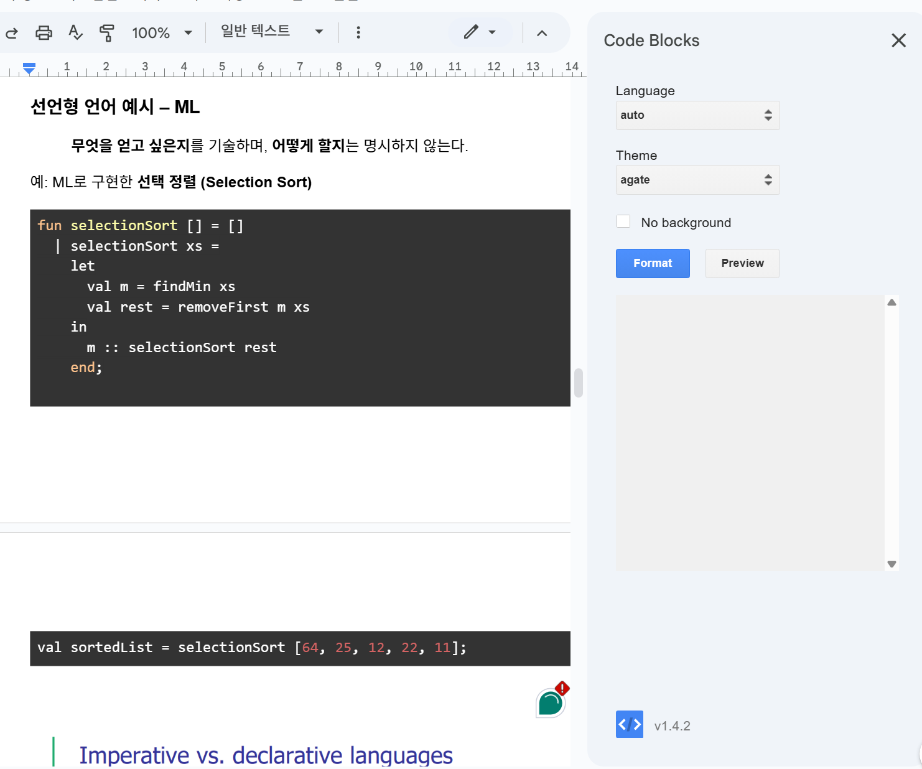Collapse the toolbar with the up chevron

coord(542,33)
